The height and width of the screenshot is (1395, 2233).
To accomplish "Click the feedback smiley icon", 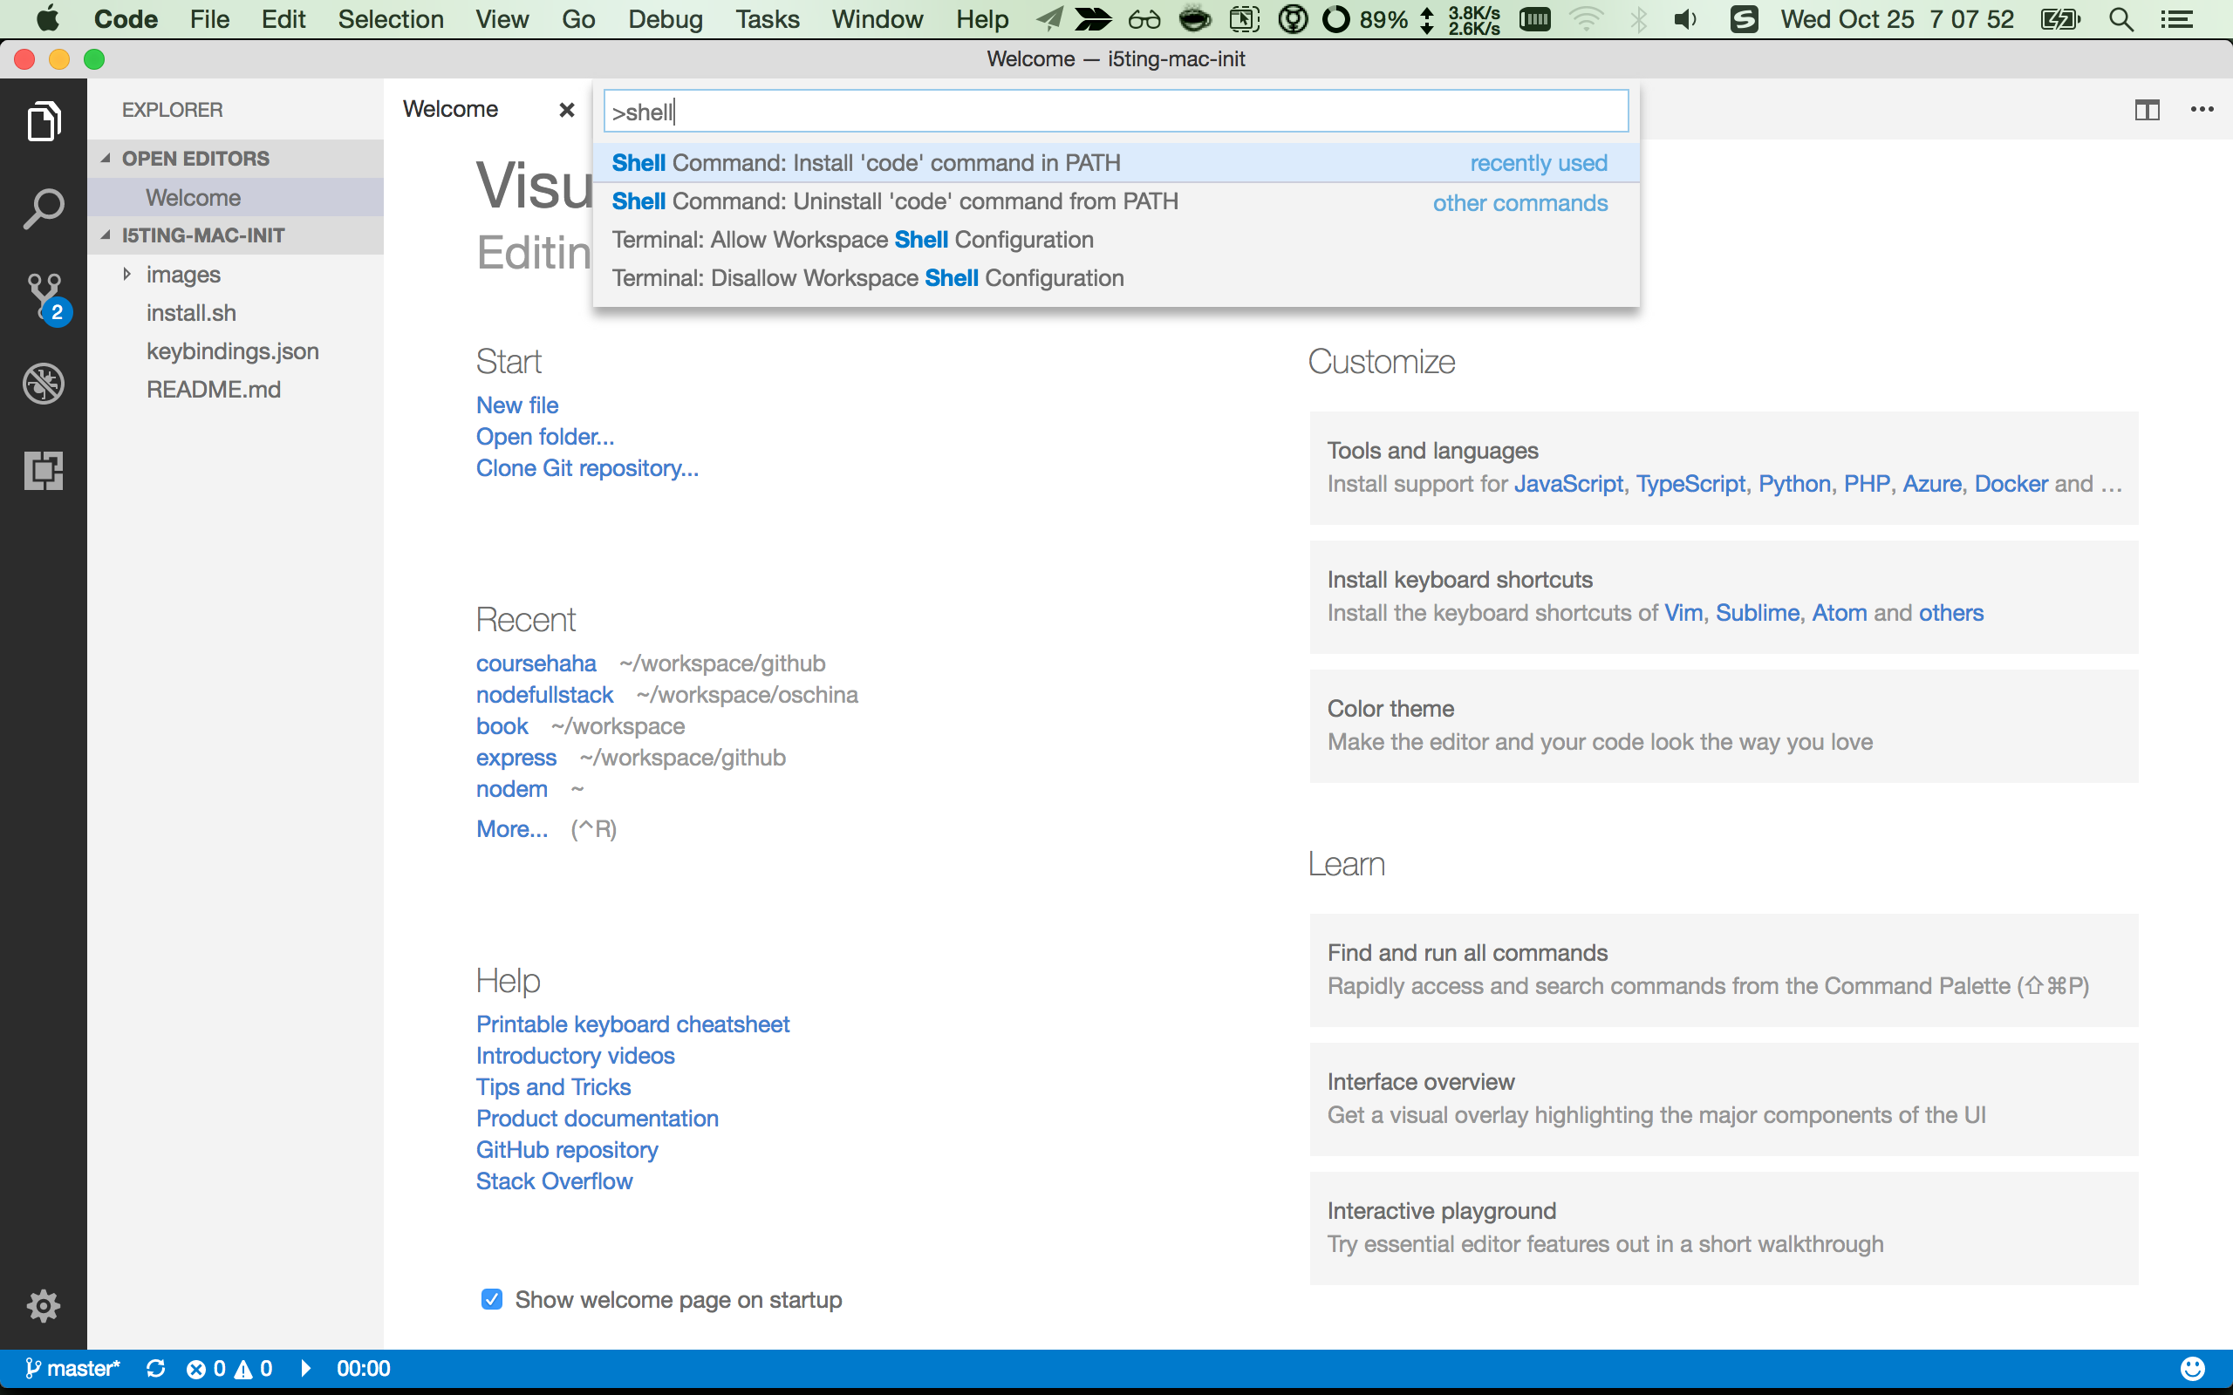I will pyautogui.click(x=2192, y=1368).
